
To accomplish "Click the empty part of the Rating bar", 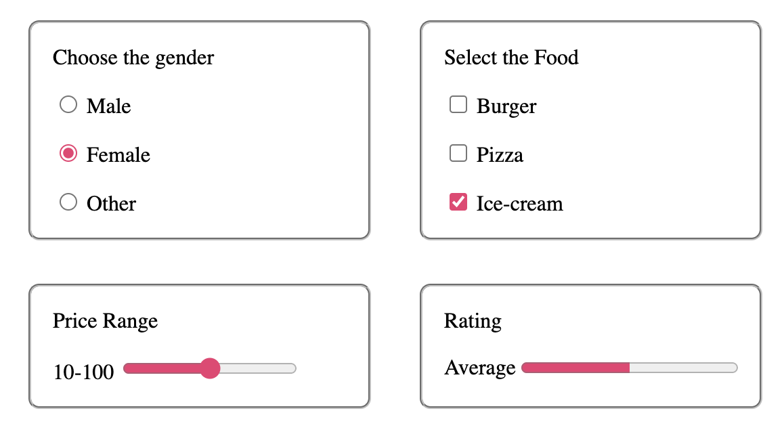I will click(684, 368).
